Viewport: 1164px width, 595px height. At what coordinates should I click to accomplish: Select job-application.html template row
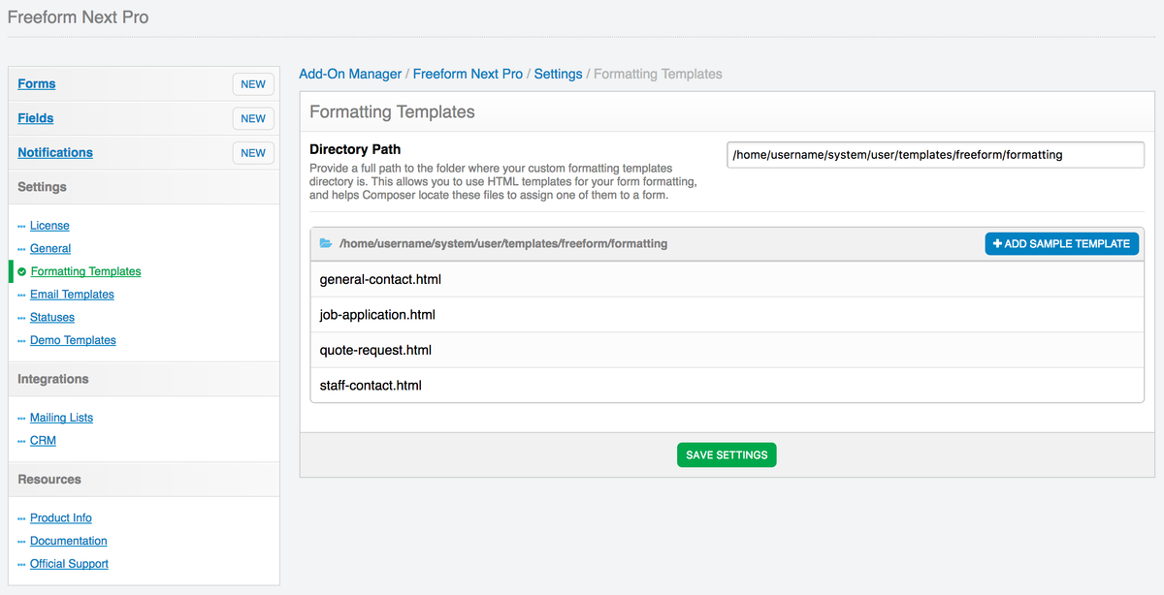click(x=727, y=315)
